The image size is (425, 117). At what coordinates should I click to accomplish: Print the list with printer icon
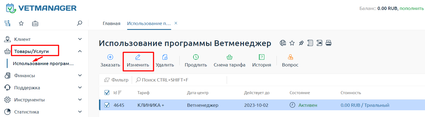pyautogui.click(x=329, y=43)
